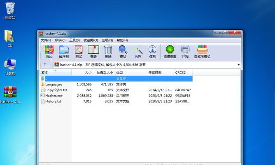Open the address bar dropdown arrow

pyautogui.click(x=238, y=65)
